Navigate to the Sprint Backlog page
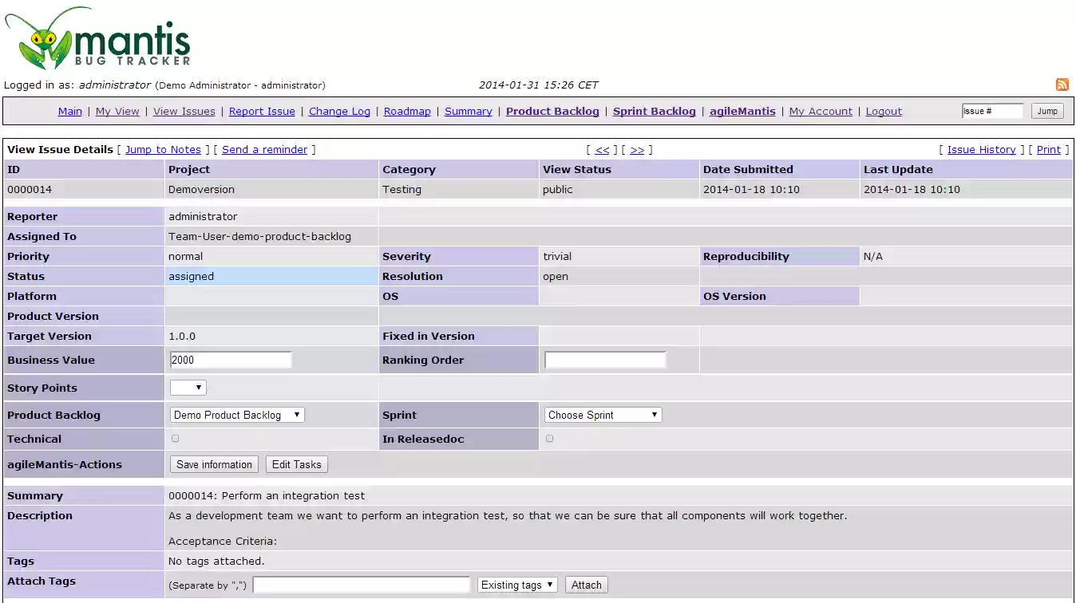Image resolution: width=1076 pixels, height=603 pixels. (x=654, y=111)
